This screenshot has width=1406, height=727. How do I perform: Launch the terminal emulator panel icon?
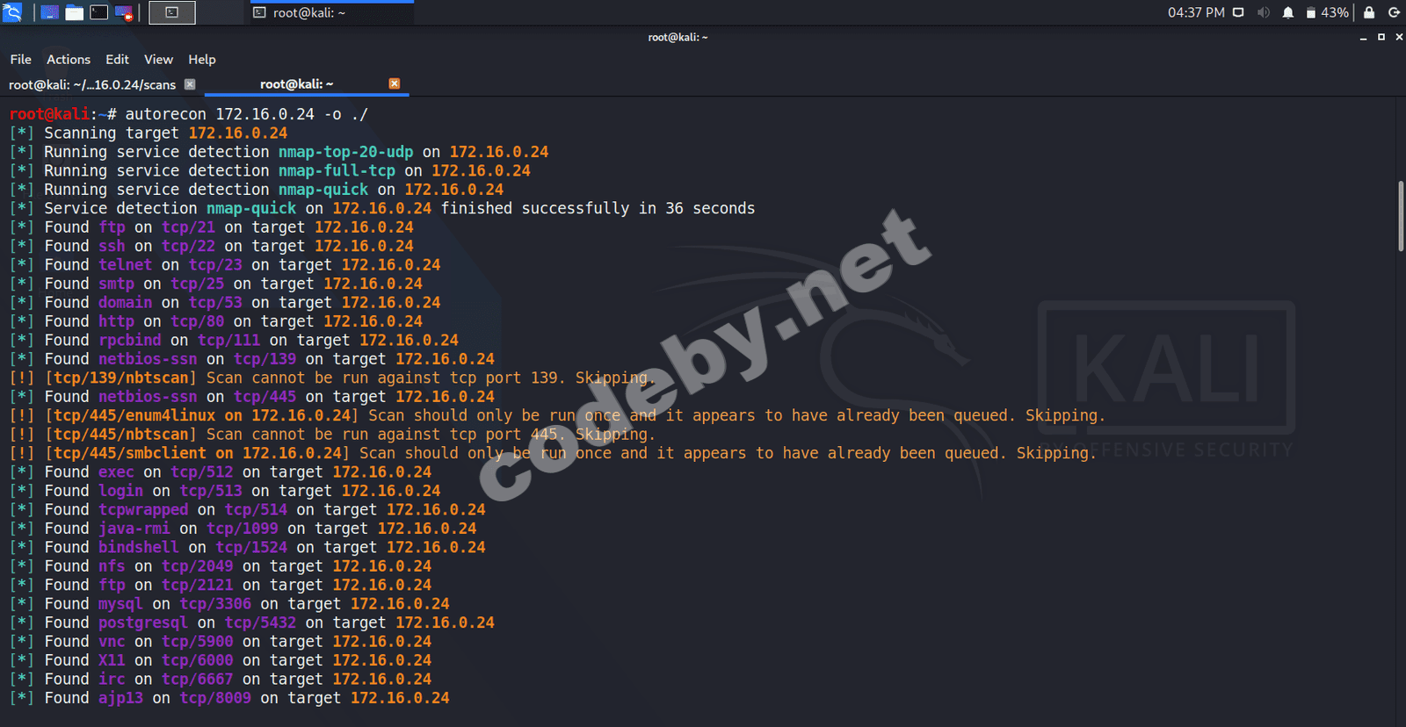tap(99, 12)
